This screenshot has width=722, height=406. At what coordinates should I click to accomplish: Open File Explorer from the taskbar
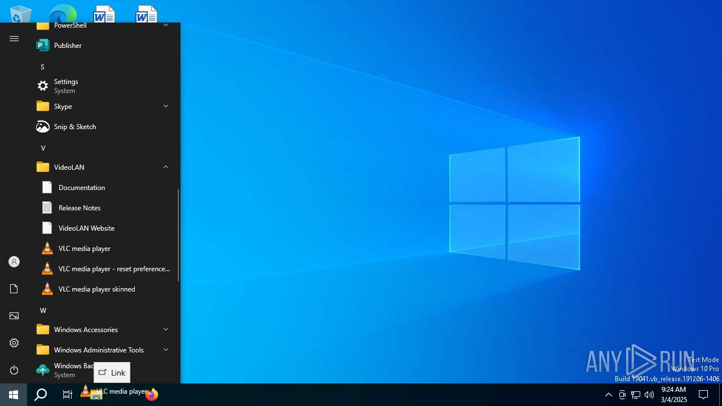pos(96,395)
